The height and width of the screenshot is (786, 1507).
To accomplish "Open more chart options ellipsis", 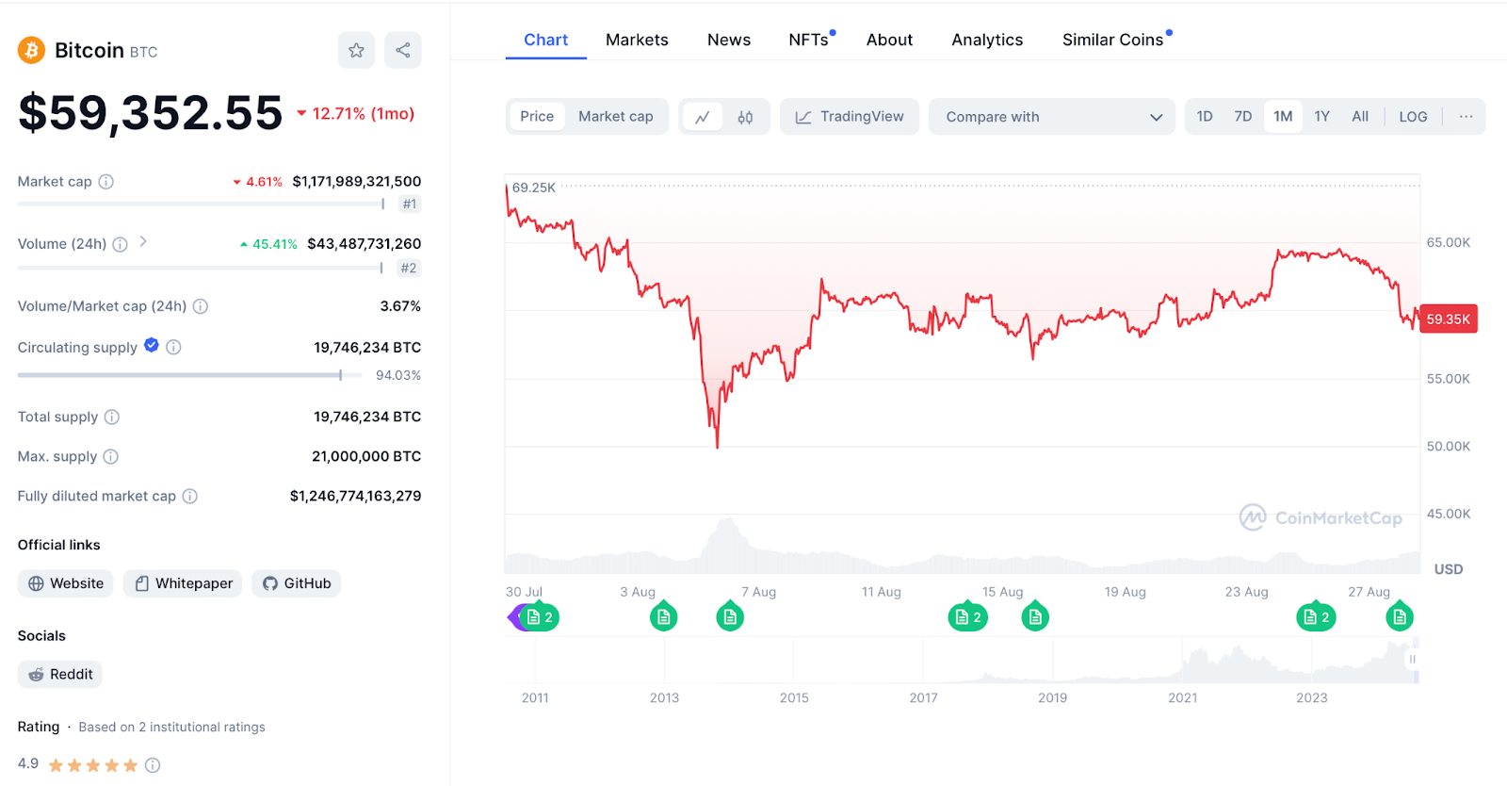I will pos(1466,117).
